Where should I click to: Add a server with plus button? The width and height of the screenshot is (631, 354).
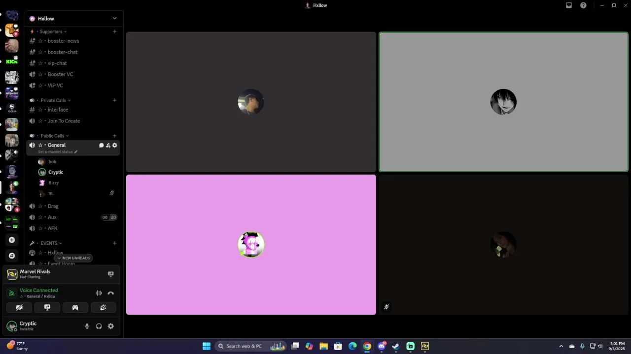click(x=12, y=240)
